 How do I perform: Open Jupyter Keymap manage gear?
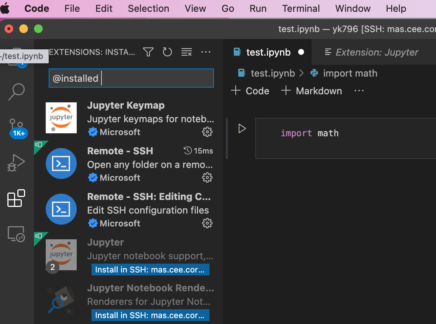[207, 132]
